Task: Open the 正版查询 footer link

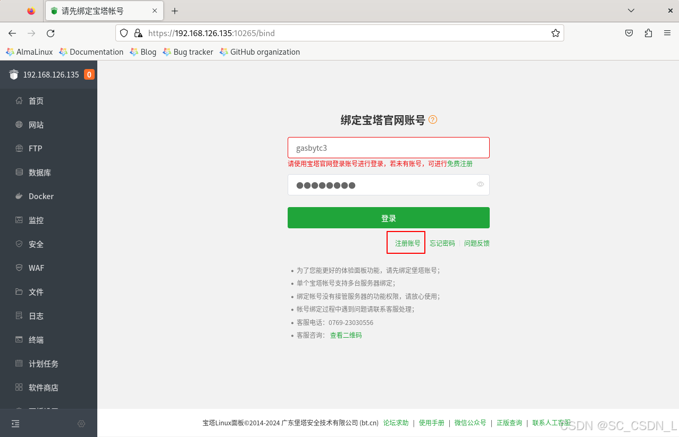Action: [x=509, y=423]
